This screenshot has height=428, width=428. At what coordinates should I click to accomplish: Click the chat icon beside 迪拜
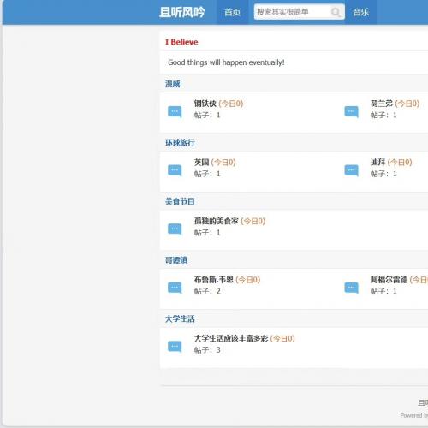click(x=351, y=170)
